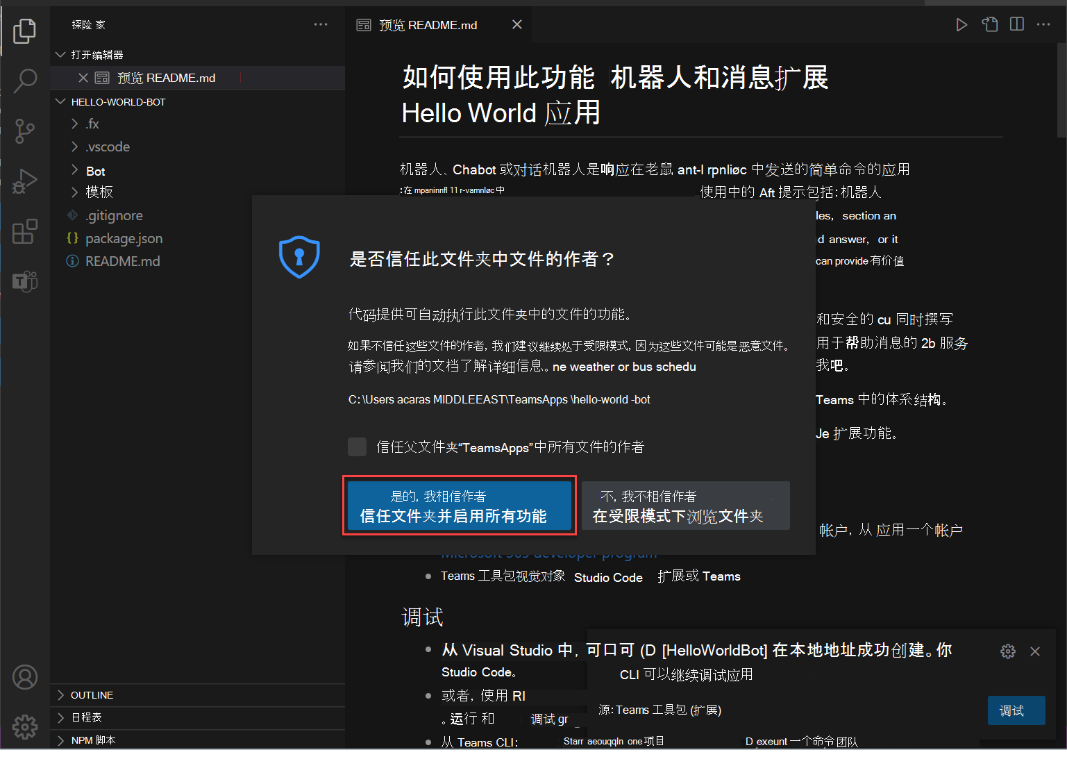Image resolution: width=1067 pixels, height=775 pixels.
Task: Open the Extensions icon
Action: point(25,231)
